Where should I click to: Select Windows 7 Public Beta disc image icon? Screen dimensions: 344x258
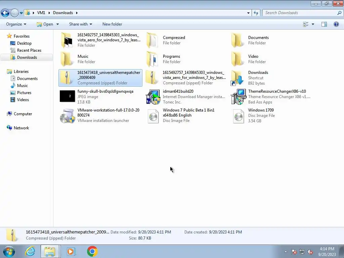coord(153,116)
